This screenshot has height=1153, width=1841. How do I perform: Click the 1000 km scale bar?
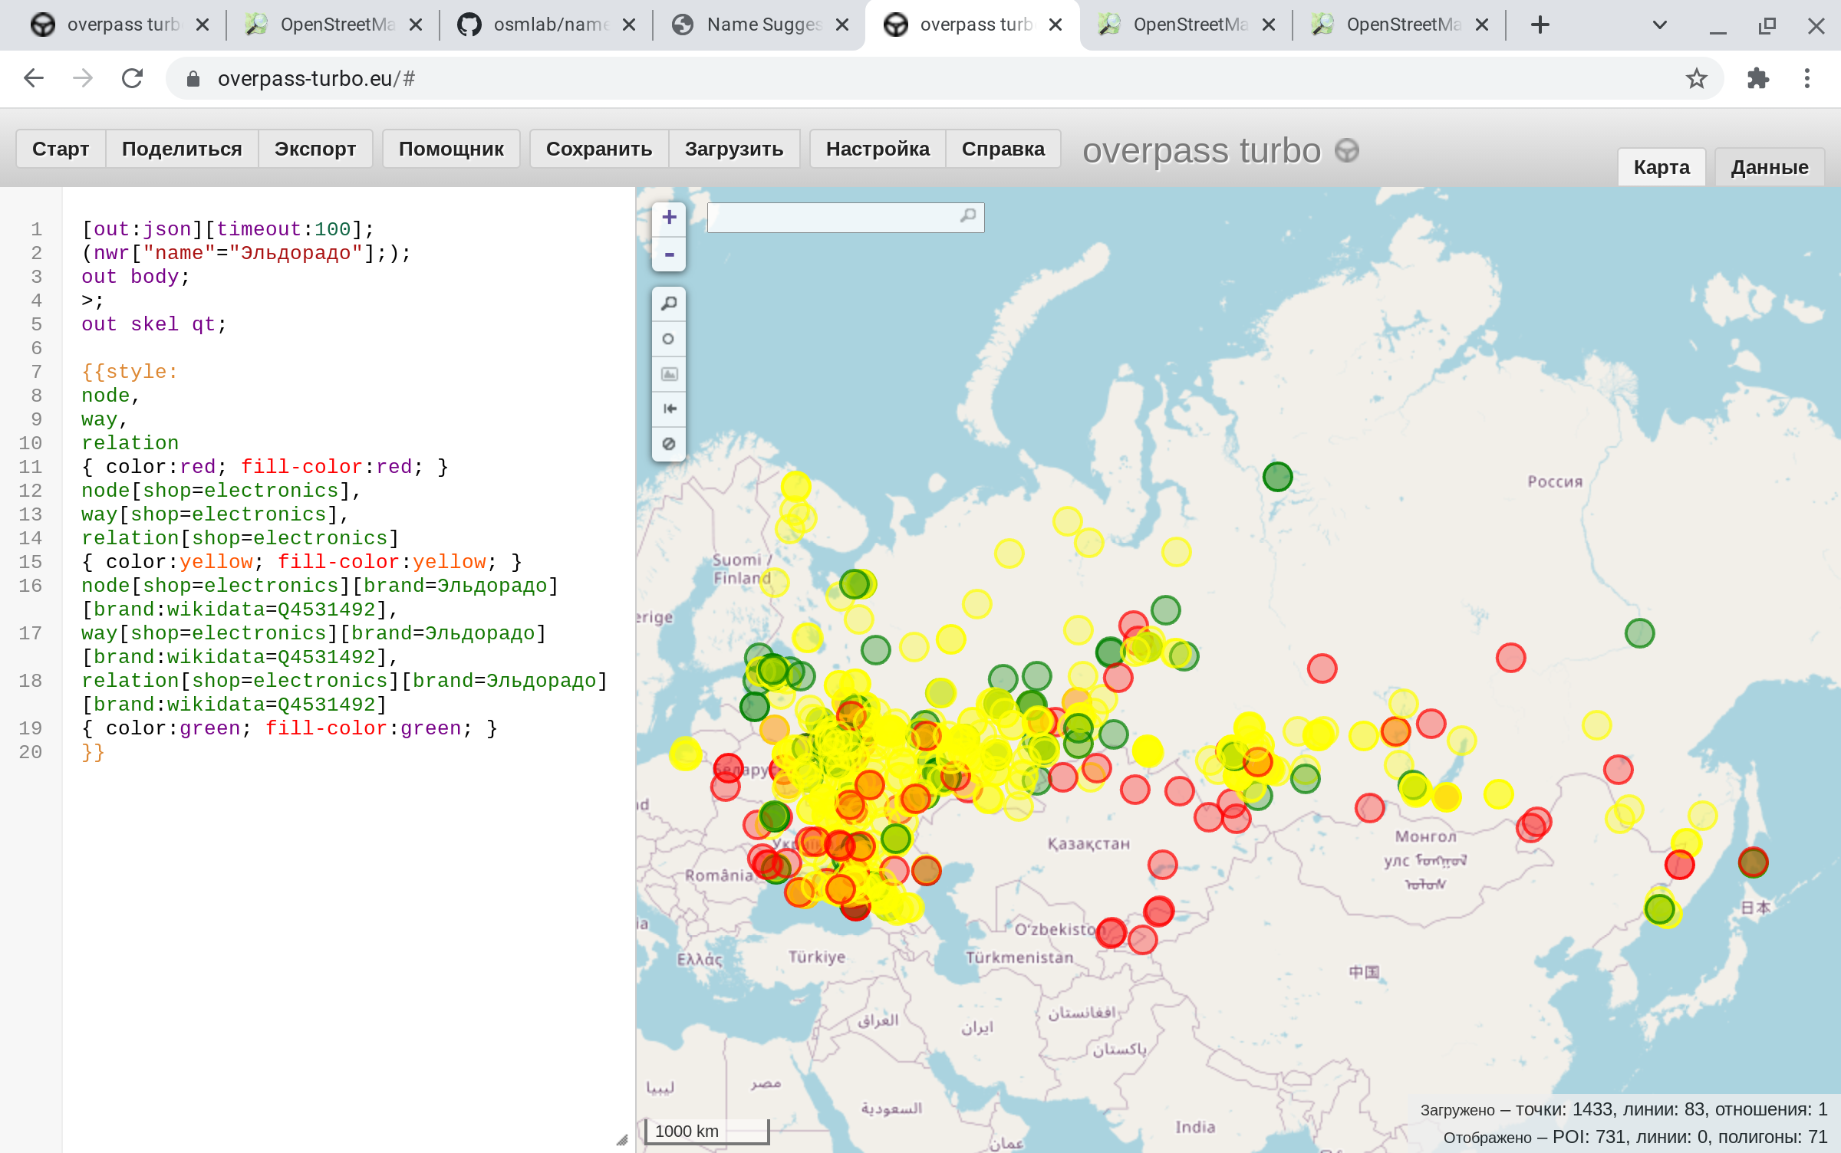[706, 1132]
